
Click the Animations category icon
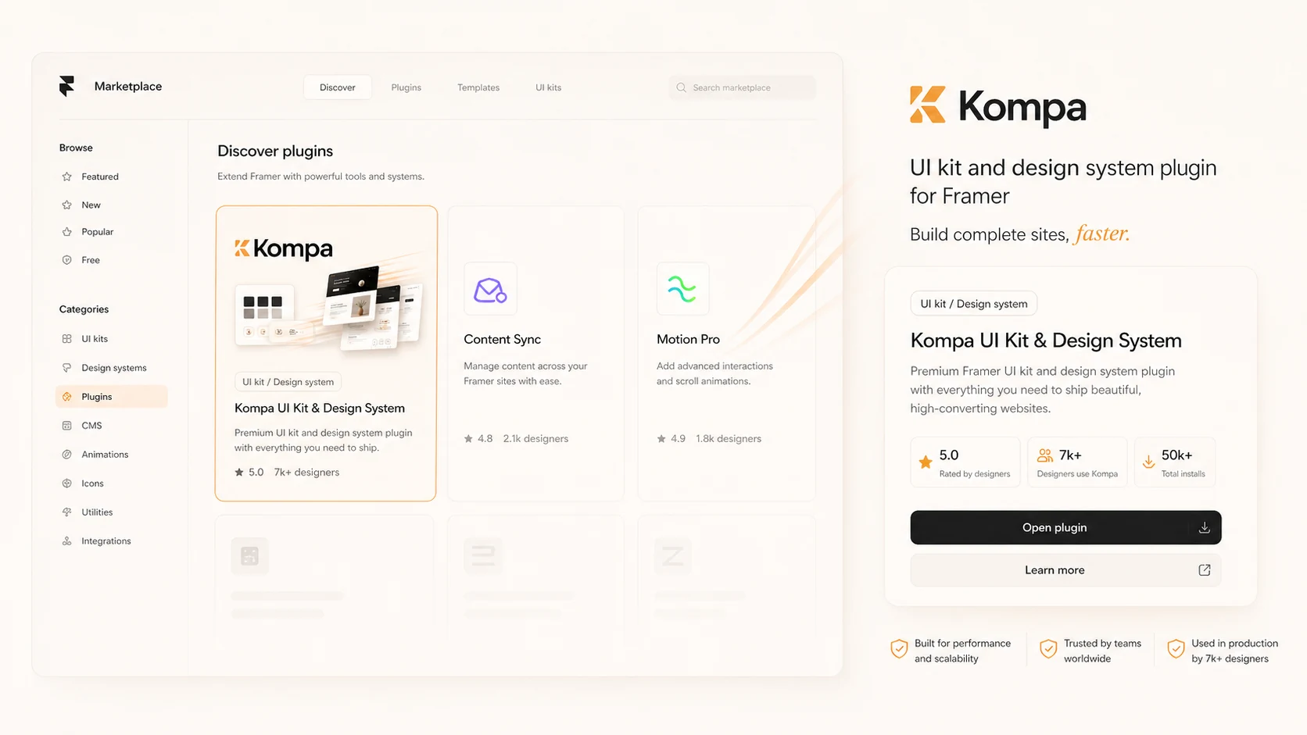[67, 455]
